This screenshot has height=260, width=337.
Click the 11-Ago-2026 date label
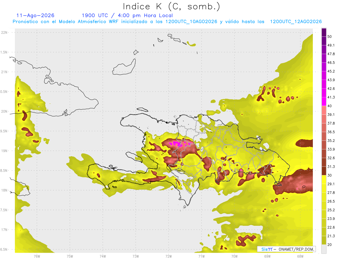pyautogui.click(x=35, y=15)
